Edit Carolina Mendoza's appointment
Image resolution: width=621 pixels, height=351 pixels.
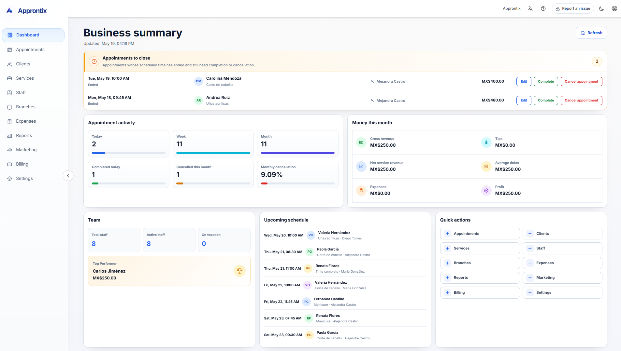524,82
